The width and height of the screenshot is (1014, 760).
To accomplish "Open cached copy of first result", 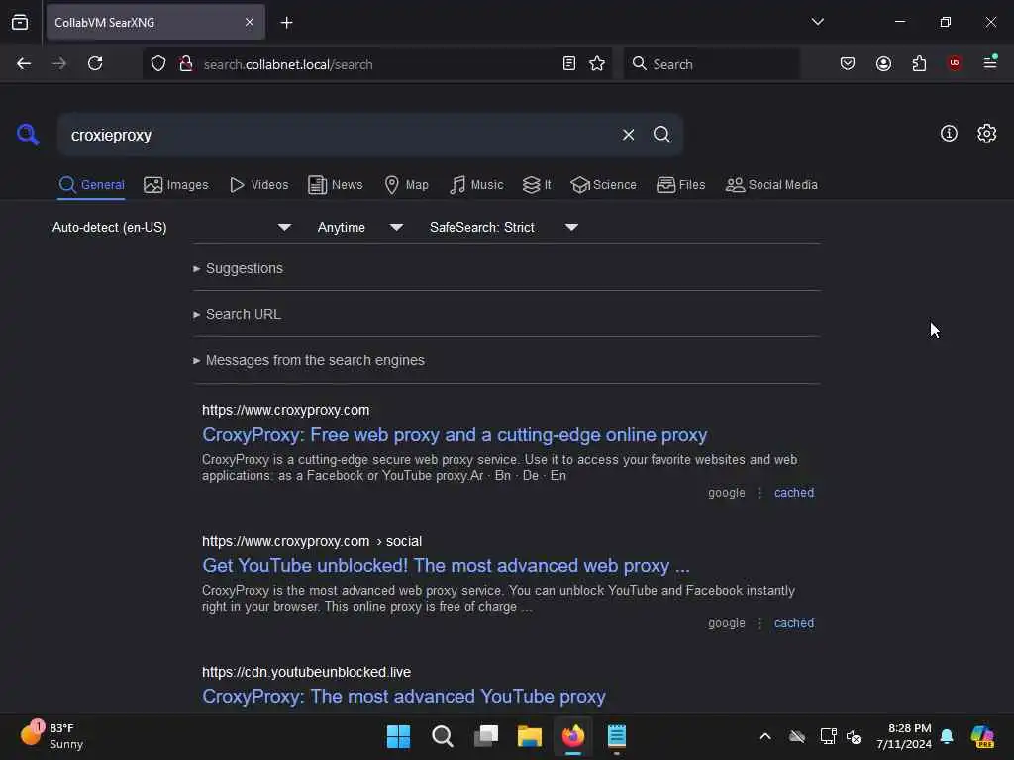I will pyautogui.click(x=793, y=493).
